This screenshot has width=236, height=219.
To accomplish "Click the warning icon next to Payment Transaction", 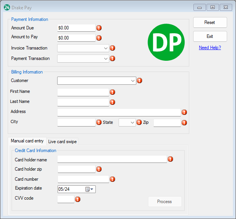I will [x=112, y=58].
